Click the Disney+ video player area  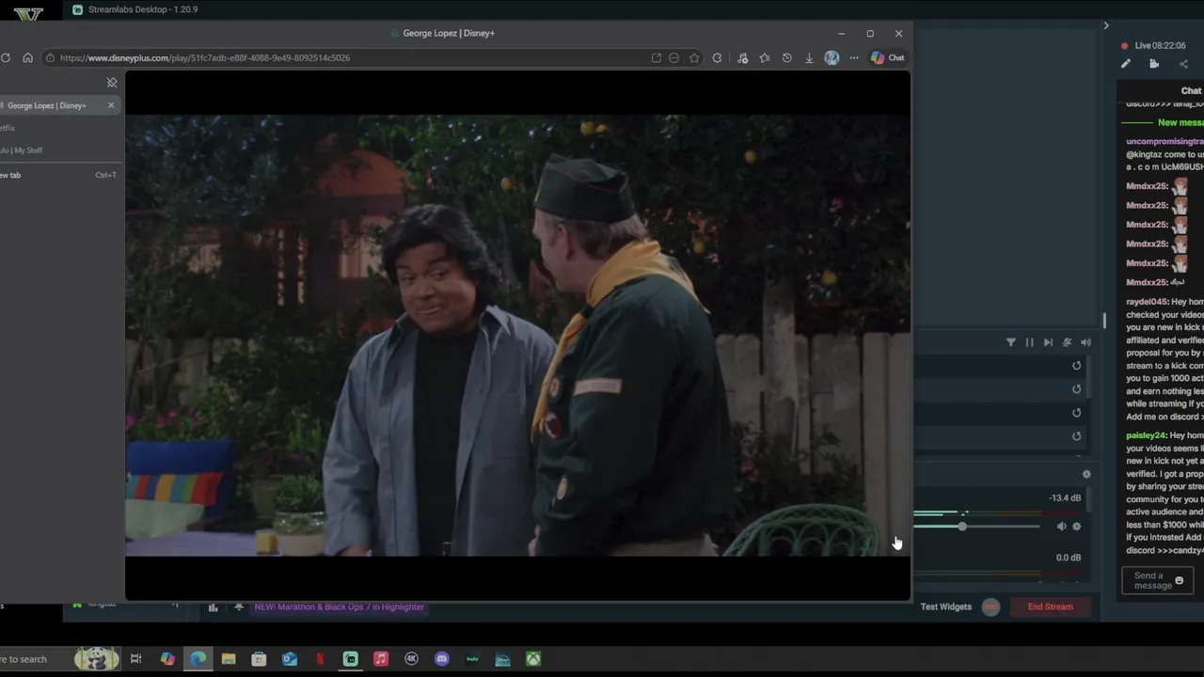(517, 336)
